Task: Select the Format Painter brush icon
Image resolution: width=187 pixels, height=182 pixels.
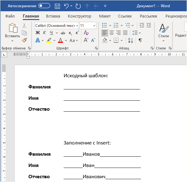Action: point(24,40)
